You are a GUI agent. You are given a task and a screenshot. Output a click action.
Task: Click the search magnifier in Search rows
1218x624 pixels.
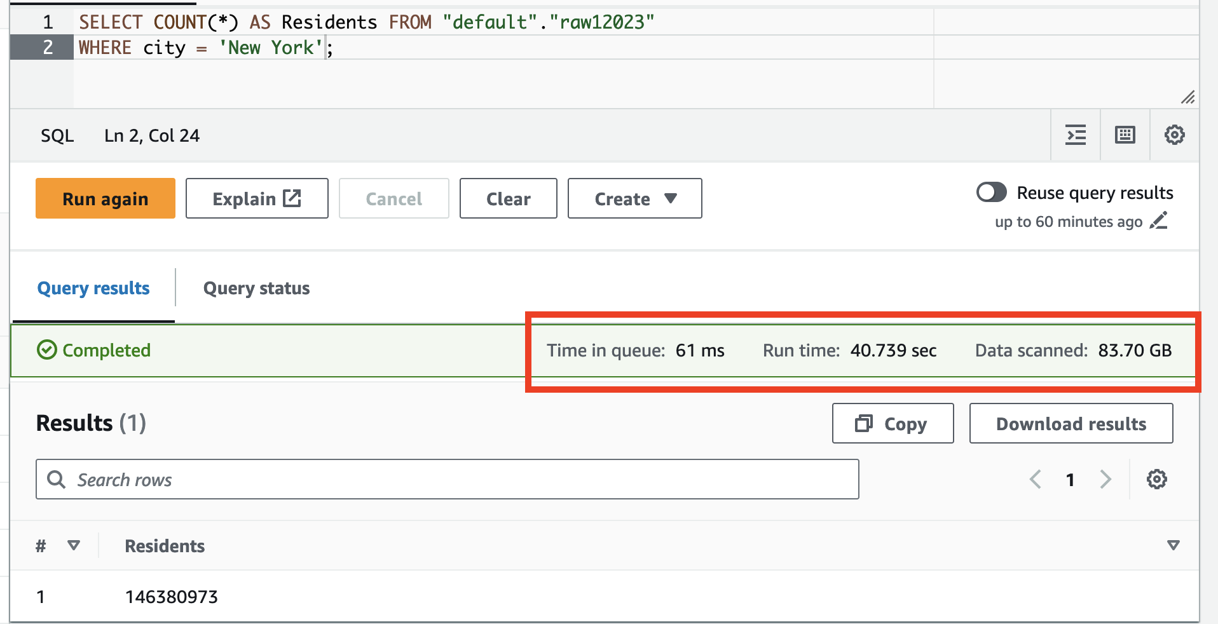pyautogui.click(x=56, y=479)
